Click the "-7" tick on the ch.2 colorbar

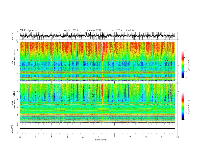[186, 120]
